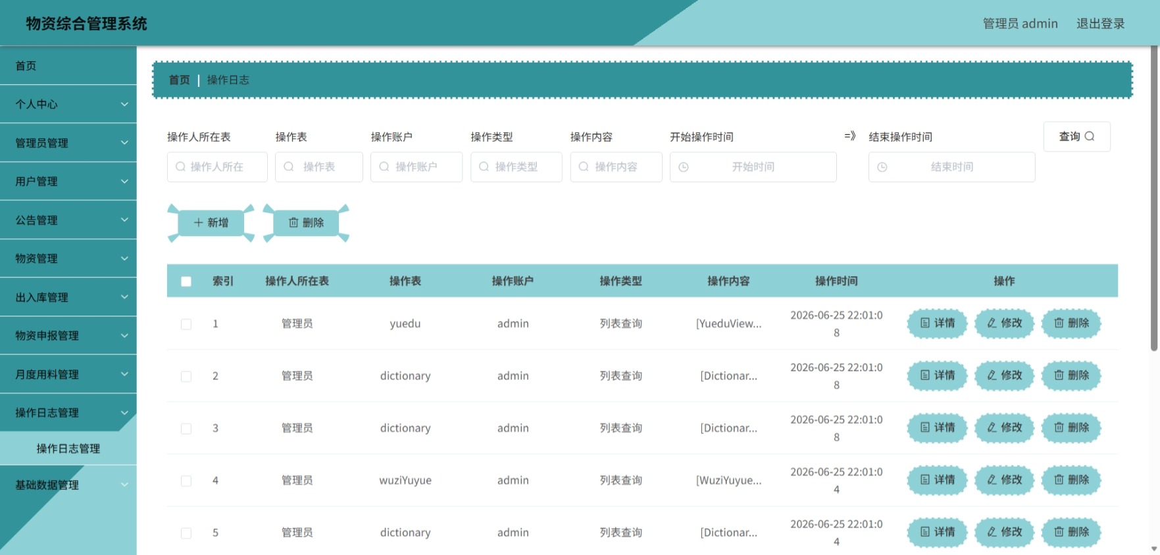Click the 查询 search button
This screenshot has width=1160, height=555.
coord(1076,136)
